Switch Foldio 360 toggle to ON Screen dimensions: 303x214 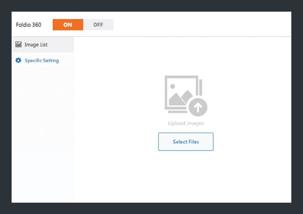(x=68, y=25)
